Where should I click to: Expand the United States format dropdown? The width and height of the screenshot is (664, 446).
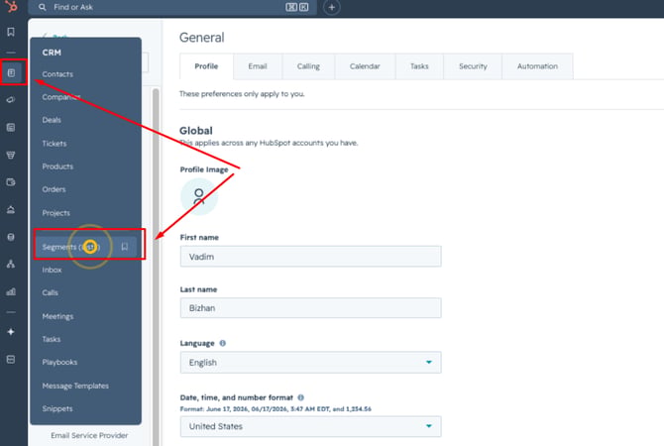tap(310, 426)
